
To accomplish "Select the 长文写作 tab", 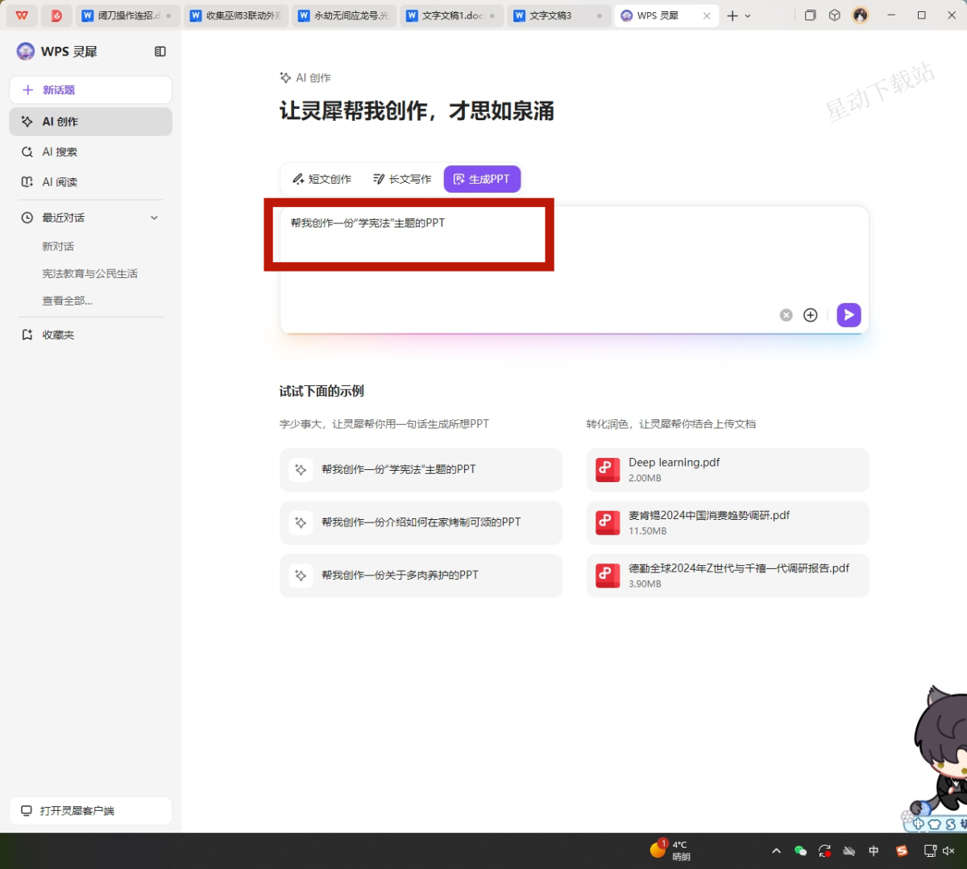I will coord(402,179).
